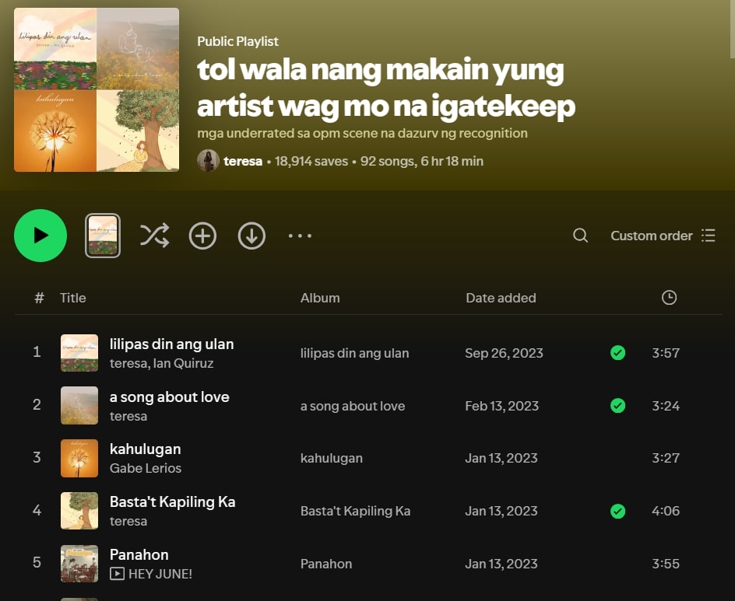Sort by the Date added column header
The height and width of the screenshot is (601, 735).
coord(501,298)
